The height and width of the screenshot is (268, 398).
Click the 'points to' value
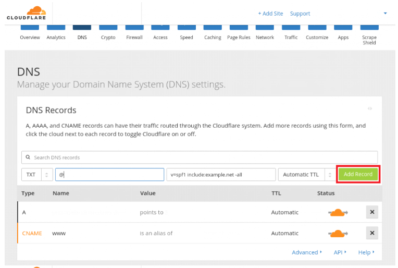click(152, 212)
